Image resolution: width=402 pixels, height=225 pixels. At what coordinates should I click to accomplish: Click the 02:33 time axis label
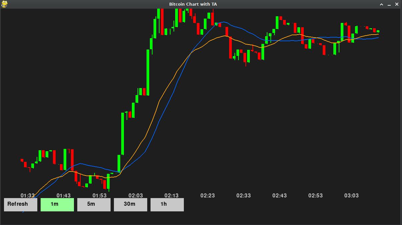pyautogui.click(x=243, y=195)
